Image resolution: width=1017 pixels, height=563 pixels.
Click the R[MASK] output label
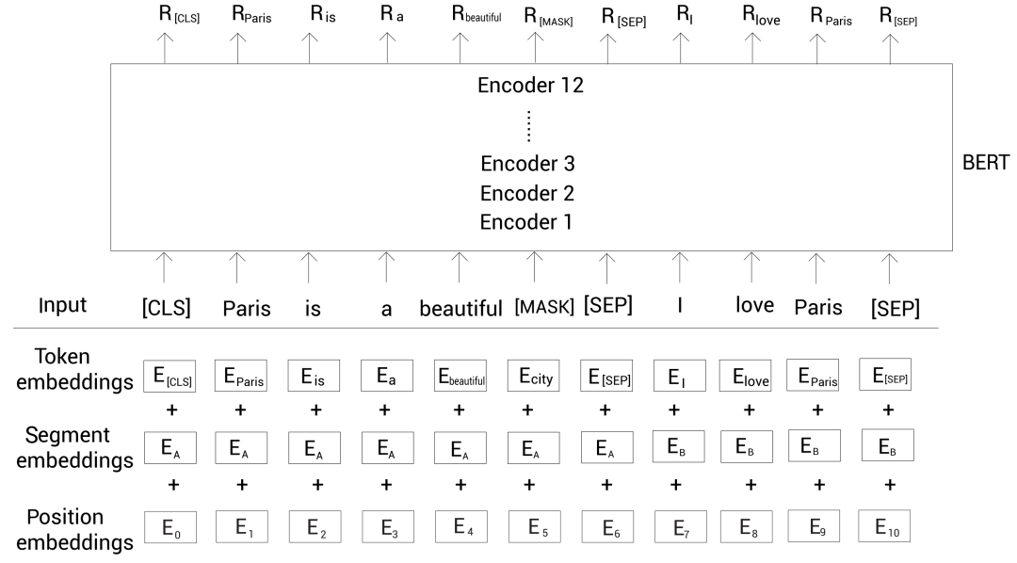[x=542, y=18]
